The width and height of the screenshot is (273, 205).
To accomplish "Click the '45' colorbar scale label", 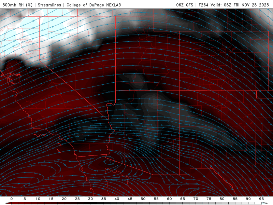I will click(x=130, y=199).
